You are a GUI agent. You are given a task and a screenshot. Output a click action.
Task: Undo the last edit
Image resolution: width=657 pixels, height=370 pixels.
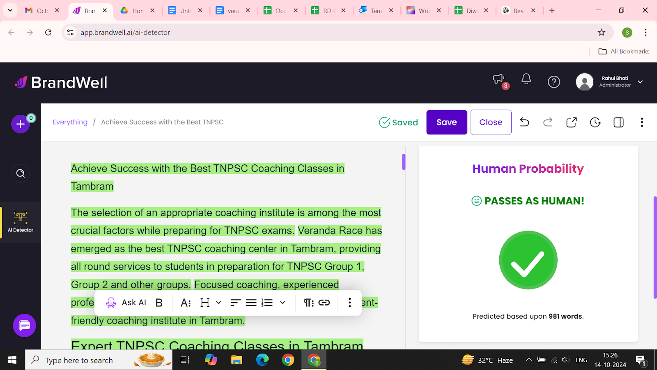(524, 122)
